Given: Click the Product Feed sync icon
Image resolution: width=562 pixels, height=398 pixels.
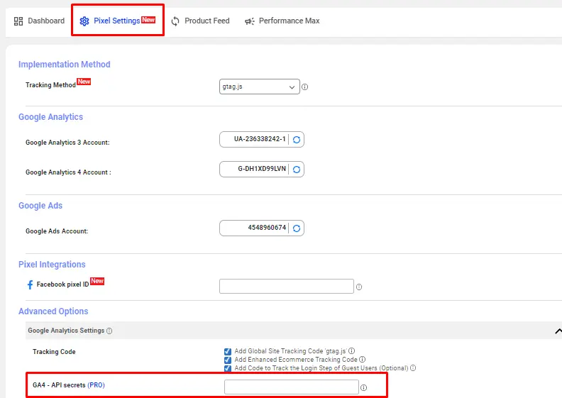Looking at the screenshot, I should [x=175, y=21].
